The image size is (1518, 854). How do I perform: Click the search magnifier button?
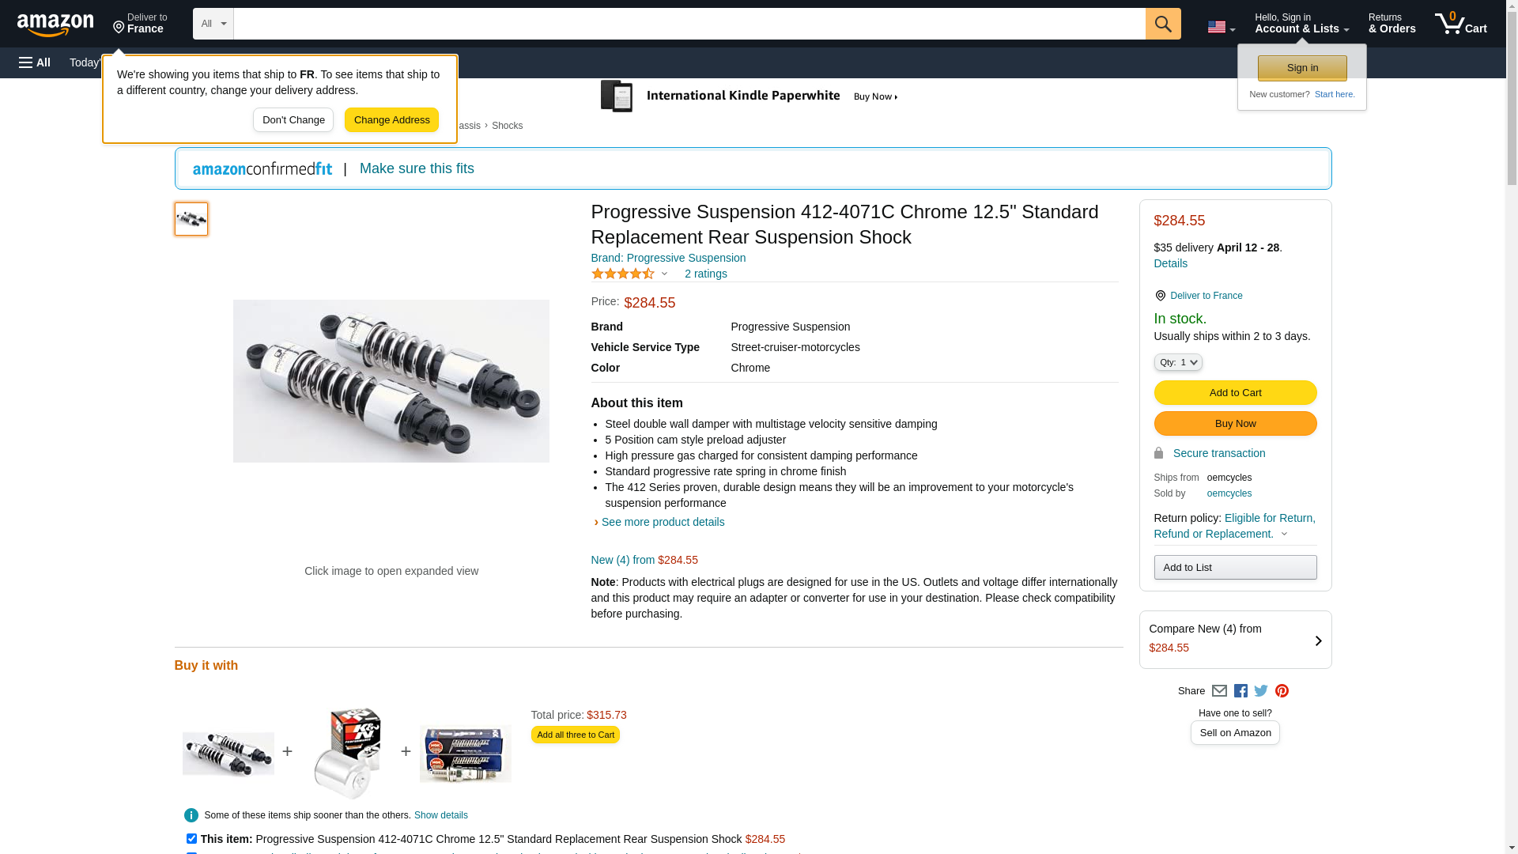click(x=1163, y=24)
